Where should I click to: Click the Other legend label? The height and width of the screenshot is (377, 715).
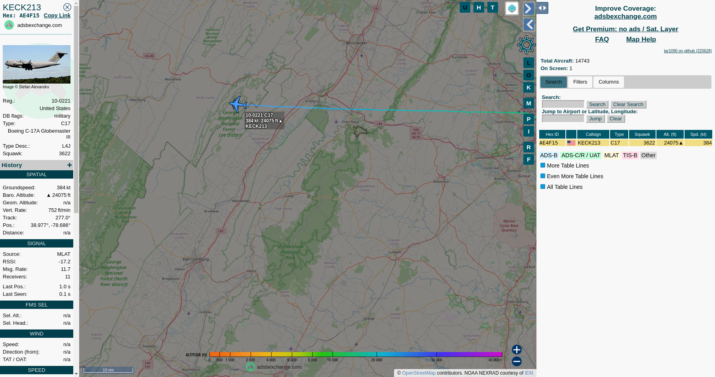pos(648,155)
